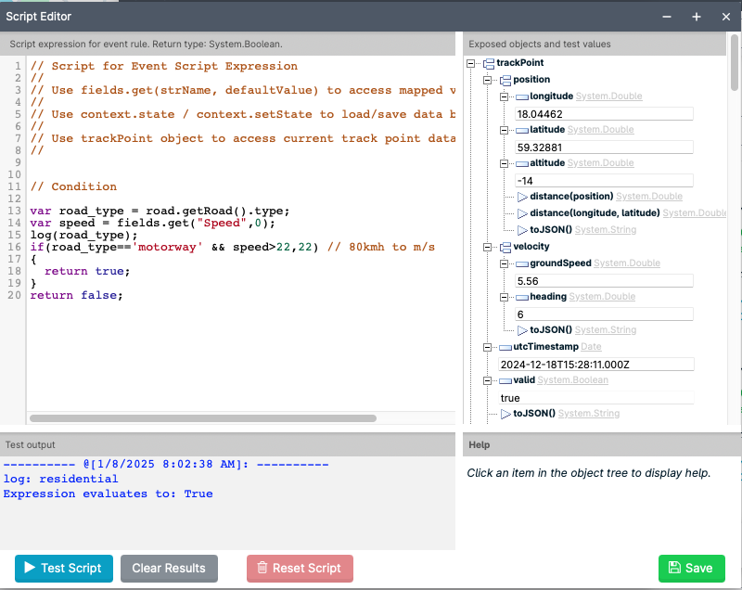Screen dimensions: 742x590
Task: Click the utcTimestamp property icon
Action: click(x=505, y=347)
